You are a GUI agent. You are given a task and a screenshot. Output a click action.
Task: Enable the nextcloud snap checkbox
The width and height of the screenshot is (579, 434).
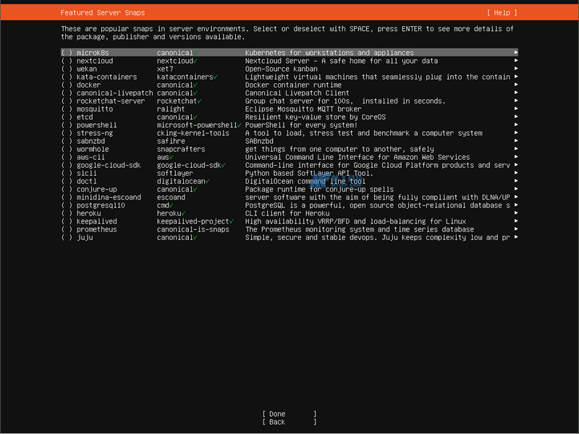click(x=65, y=61)
